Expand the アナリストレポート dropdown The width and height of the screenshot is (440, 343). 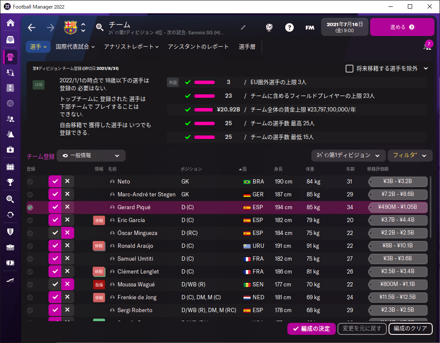point(131,47)
